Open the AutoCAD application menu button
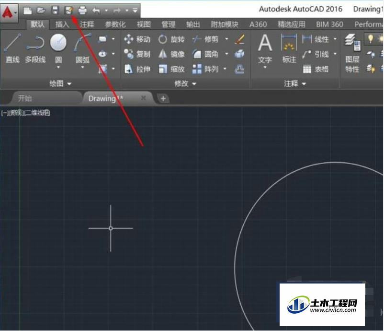Image resolution: width=384 pixels, height=331 pixels. click(9, 12)
